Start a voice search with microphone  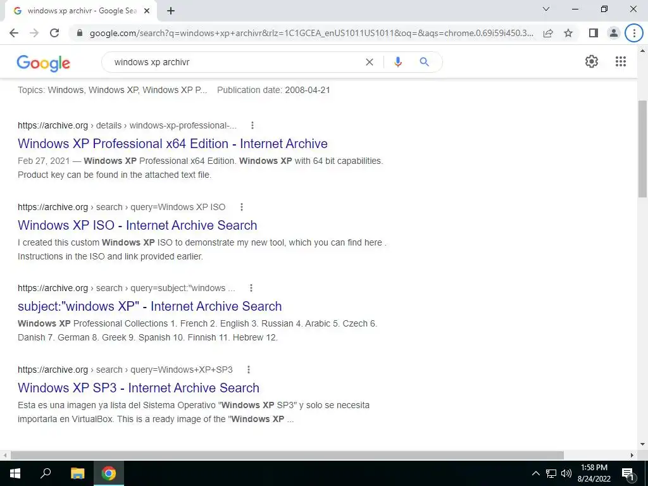(397, 62)
